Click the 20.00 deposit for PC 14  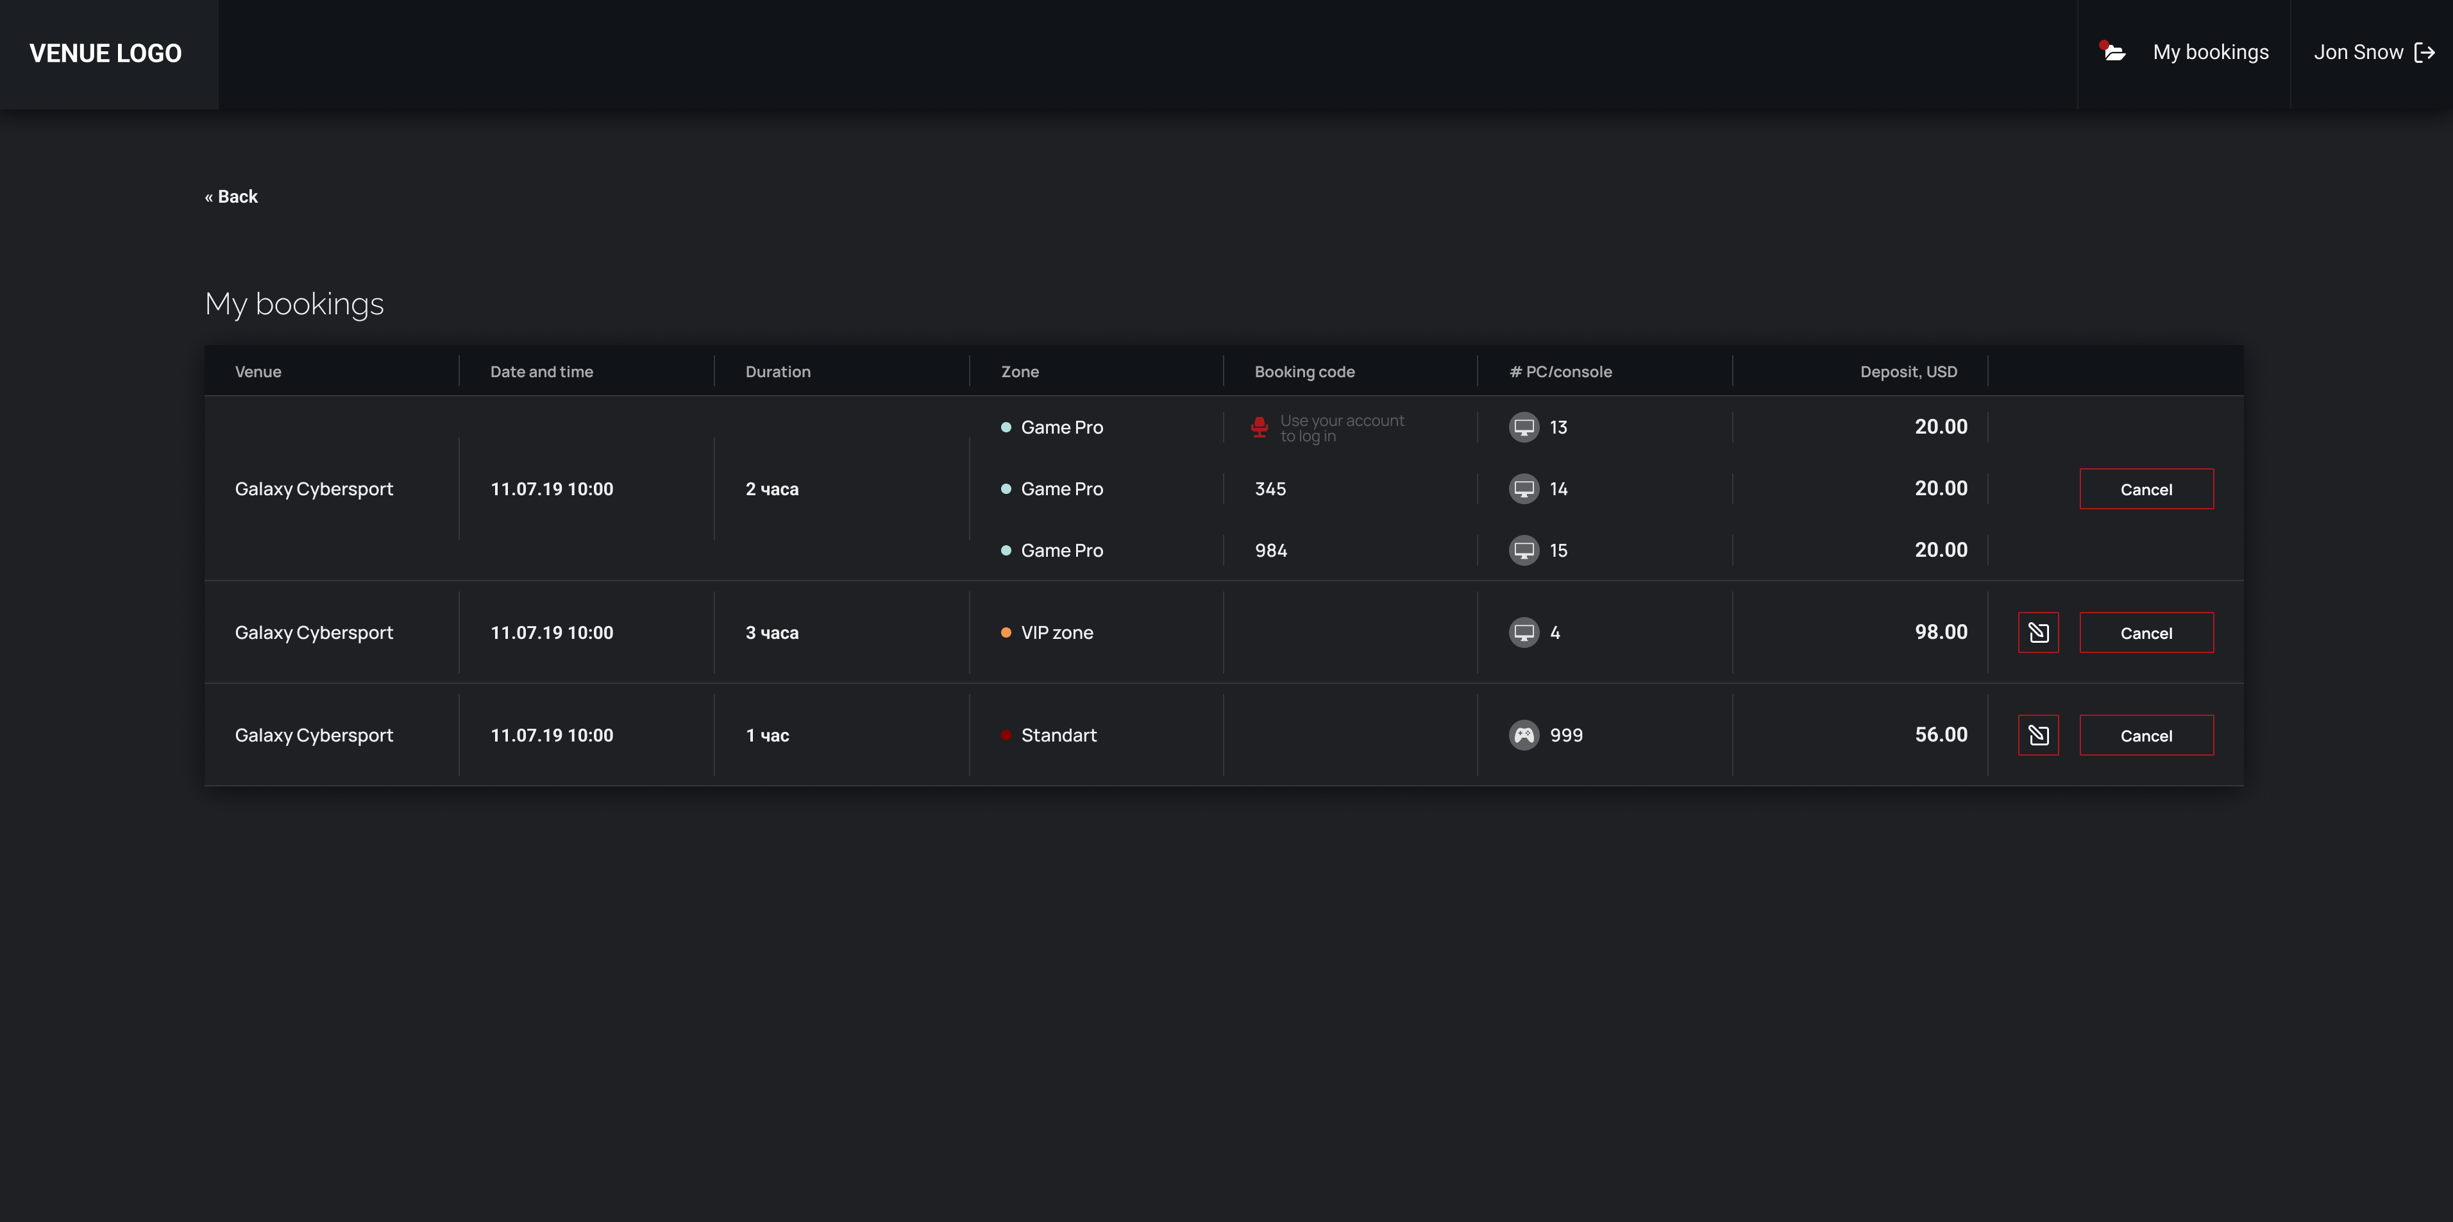coord(1941,489)
